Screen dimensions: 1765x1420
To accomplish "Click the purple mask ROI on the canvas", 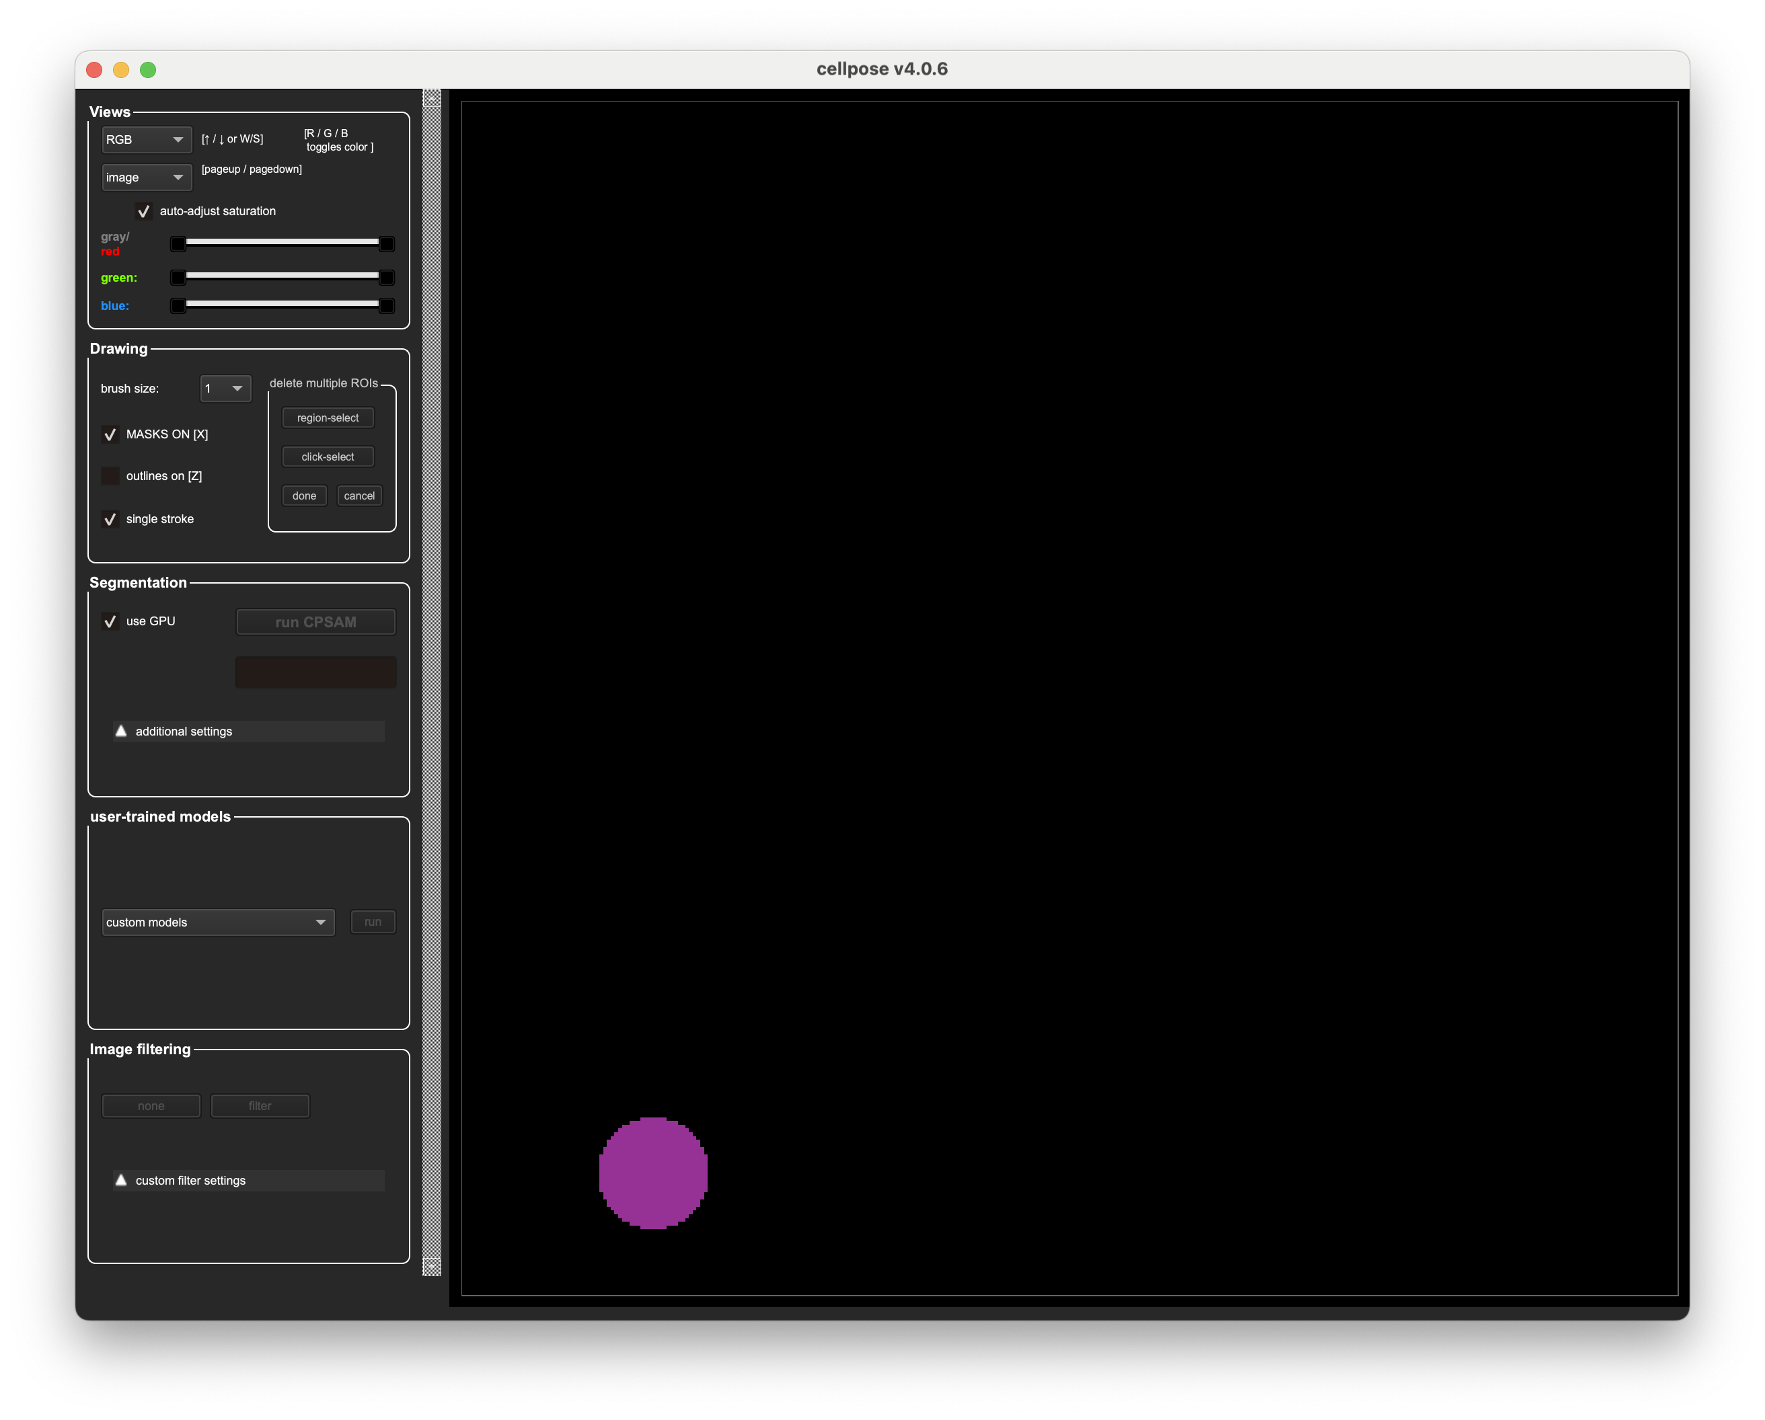I will click(x=652, y=1172).
